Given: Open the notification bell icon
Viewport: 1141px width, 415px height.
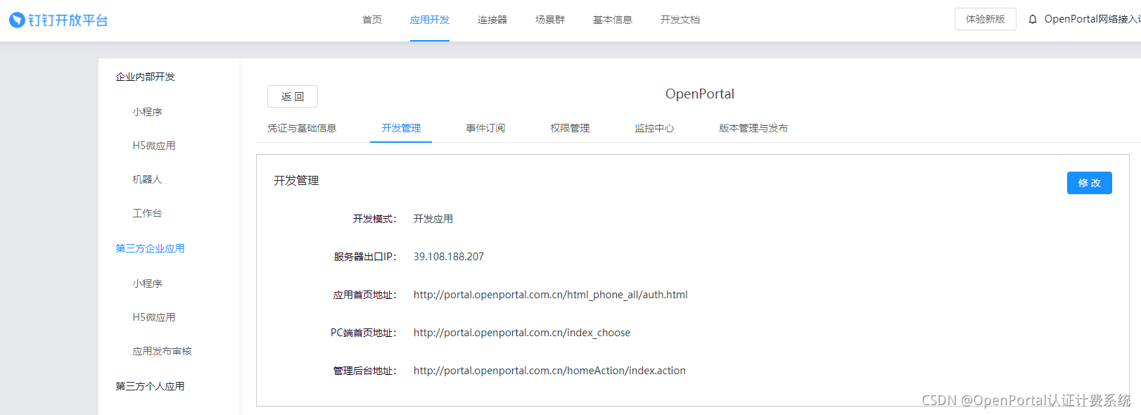Looking at the screenshot, I should (x=1033, y=20).
